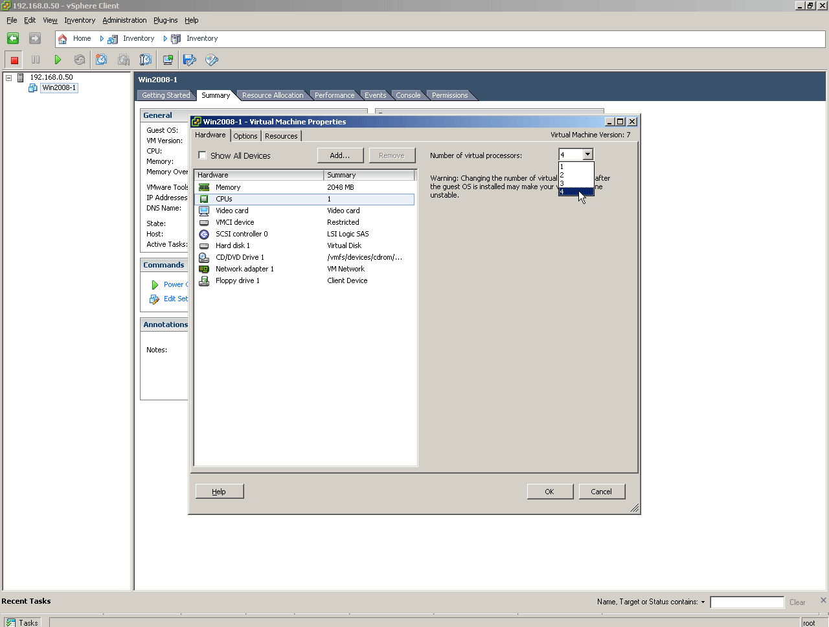The width and height of the screenshot is (829, 627).
Task: Click the green Power On play icon
Action: point(58,60)
